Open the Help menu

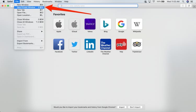tap(66, 2)
